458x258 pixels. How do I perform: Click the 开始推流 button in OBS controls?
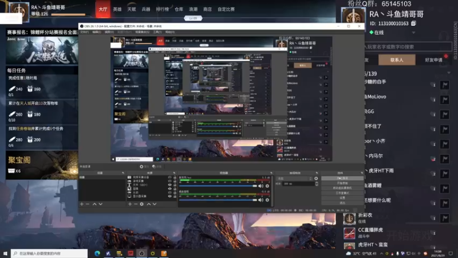(342, 178)
